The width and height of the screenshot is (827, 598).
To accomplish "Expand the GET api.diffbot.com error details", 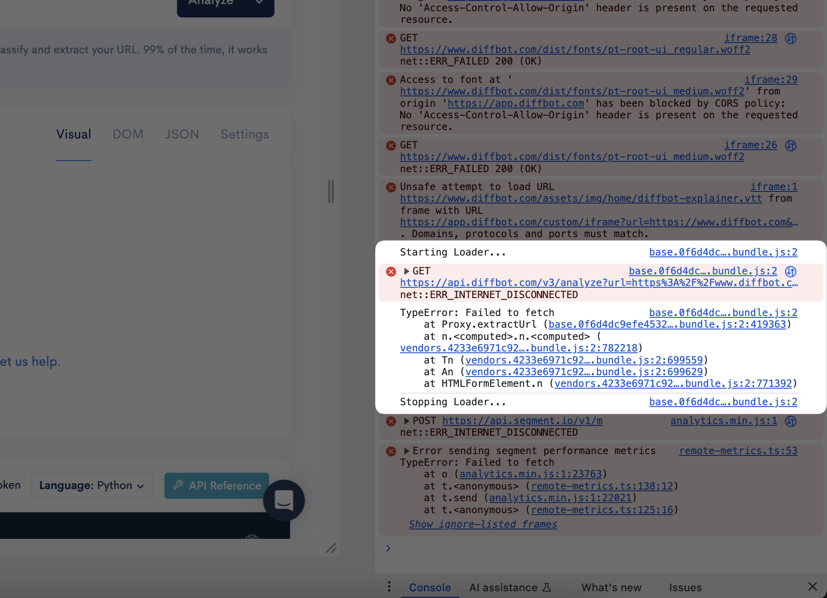I will click(406, 271).
